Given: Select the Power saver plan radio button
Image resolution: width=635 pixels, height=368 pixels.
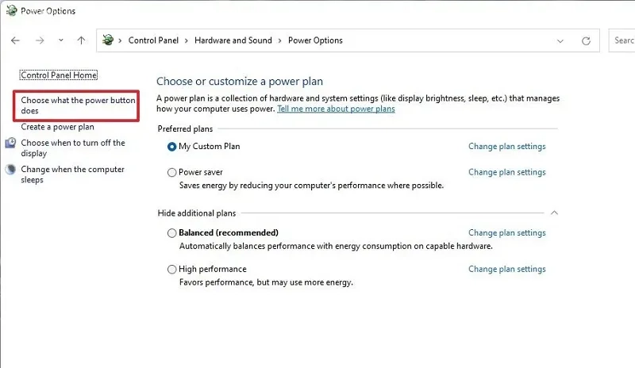Looking at the screenshot, I should coord(171,172).
